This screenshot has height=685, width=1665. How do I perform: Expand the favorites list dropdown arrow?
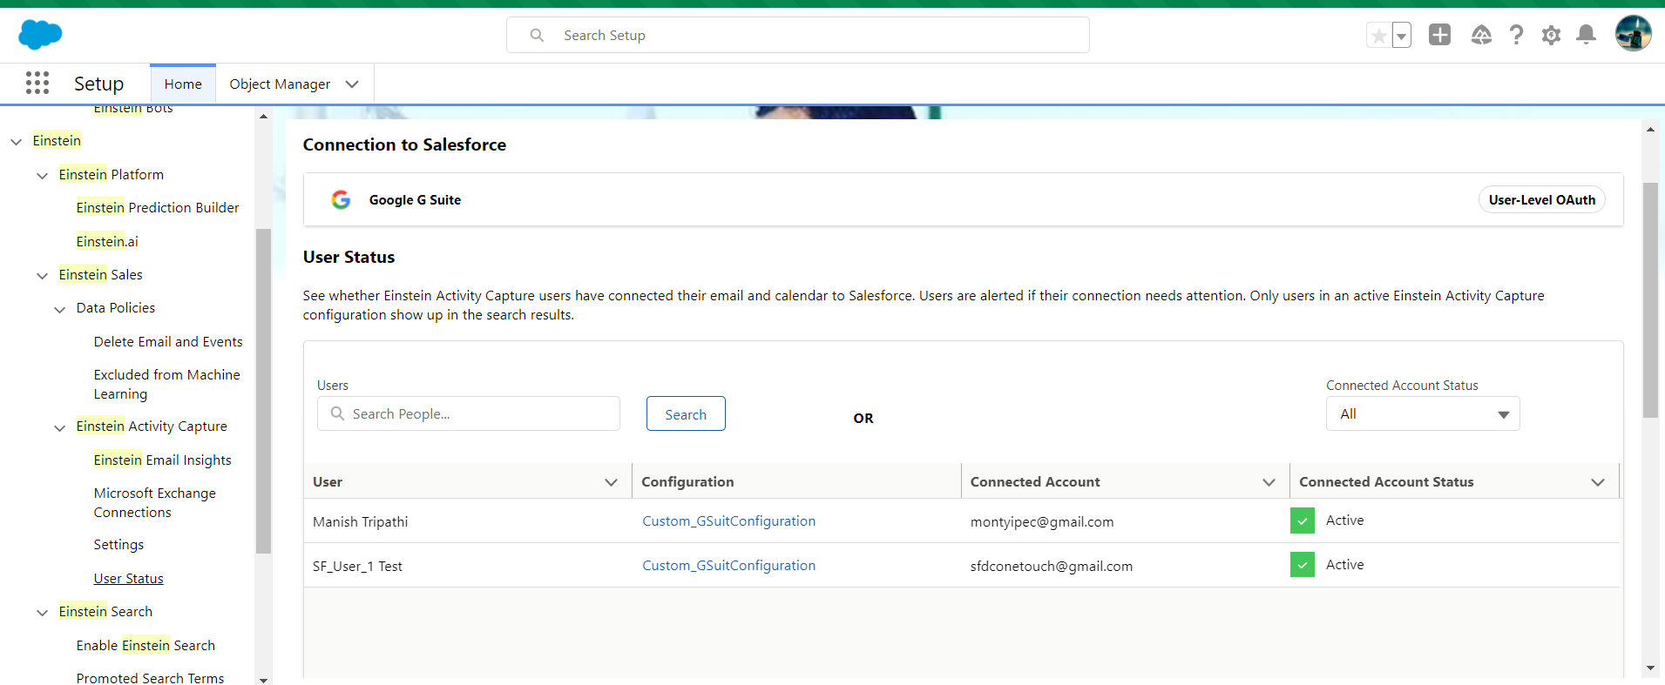(x=1401, y=36)
